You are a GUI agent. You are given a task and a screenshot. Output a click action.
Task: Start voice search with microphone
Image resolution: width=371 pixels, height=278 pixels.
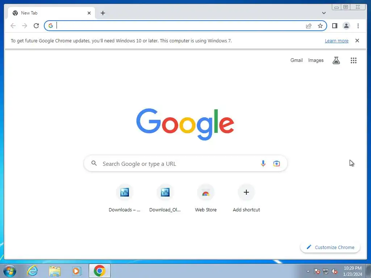[x=263, y=163]
